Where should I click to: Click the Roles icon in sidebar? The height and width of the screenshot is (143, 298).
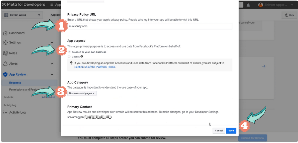[5, 53]
